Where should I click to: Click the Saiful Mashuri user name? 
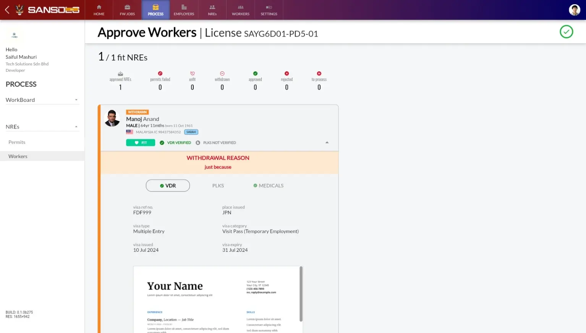(x=21, y=57)
